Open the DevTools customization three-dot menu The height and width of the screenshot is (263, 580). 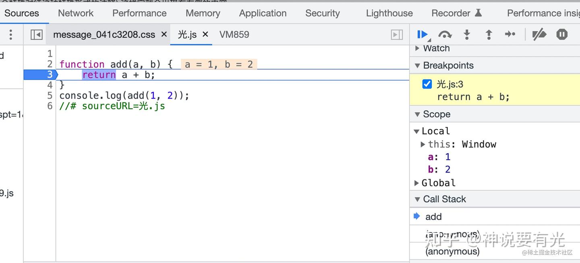tap(11, 35)
